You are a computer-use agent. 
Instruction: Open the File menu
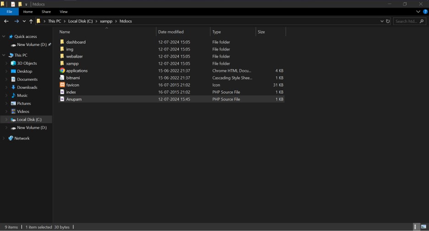(x=9, y=11)
